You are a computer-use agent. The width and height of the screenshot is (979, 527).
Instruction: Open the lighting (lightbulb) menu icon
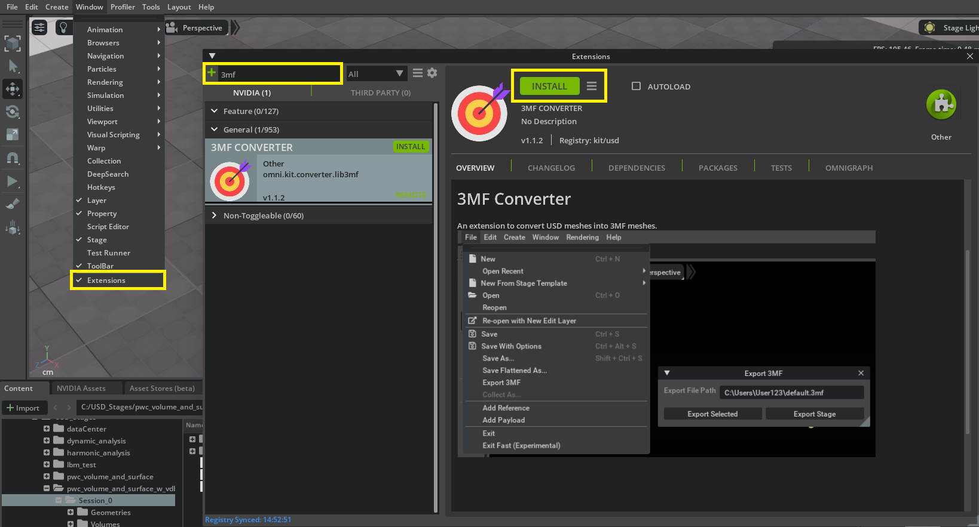pos(63,27)
